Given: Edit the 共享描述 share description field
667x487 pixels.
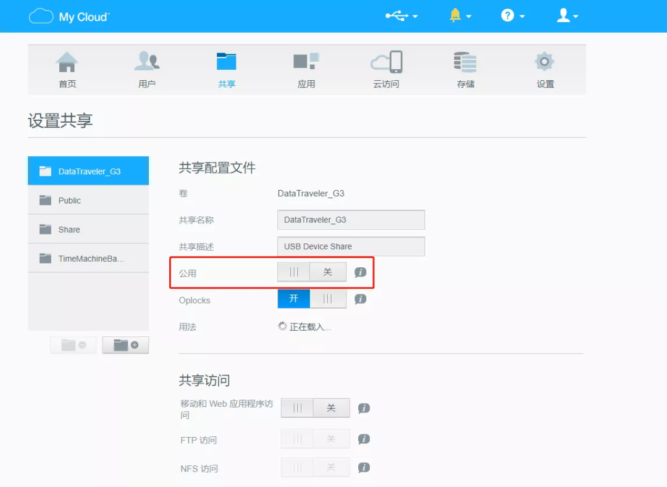Looking at the screenshot, I should pos(351,246).
